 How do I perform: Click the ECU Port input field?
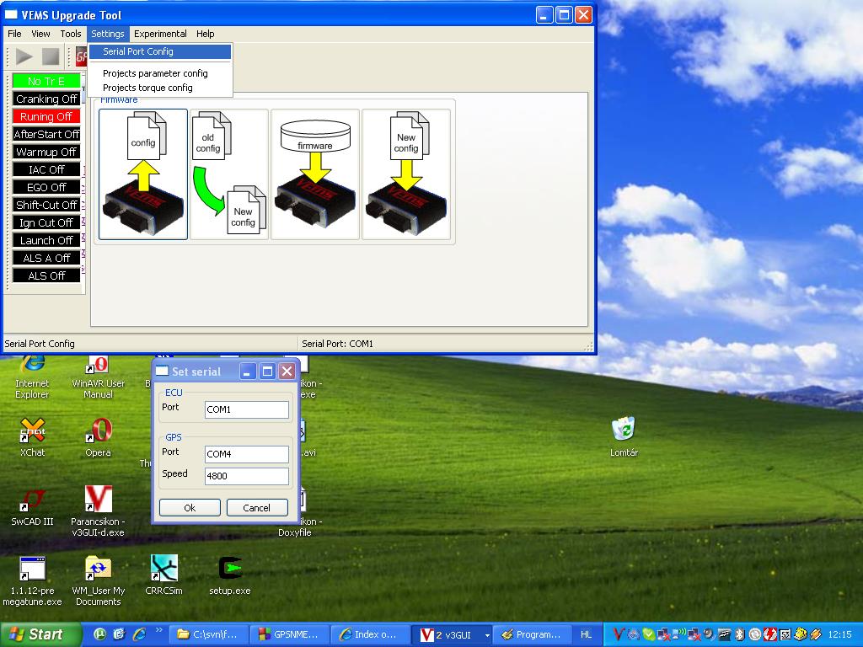click(247, 409)
